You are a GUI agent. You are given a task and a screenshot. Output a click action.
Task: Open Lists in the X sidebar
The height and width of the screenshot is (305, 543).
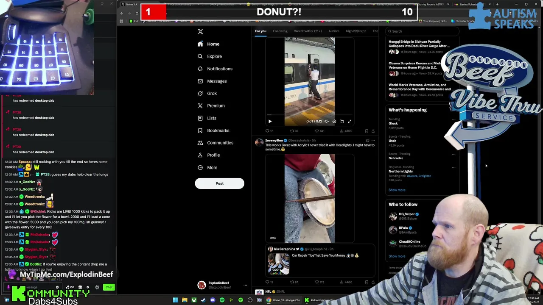point(207,118)
